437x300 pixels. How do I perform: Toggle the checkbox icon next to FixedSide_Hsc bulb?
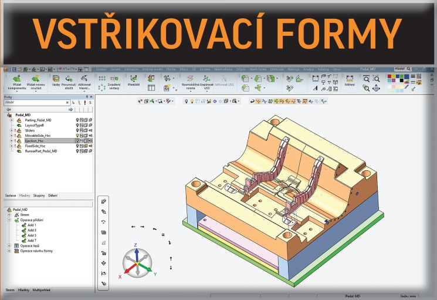pyautogui.click(x=82, y=146)
